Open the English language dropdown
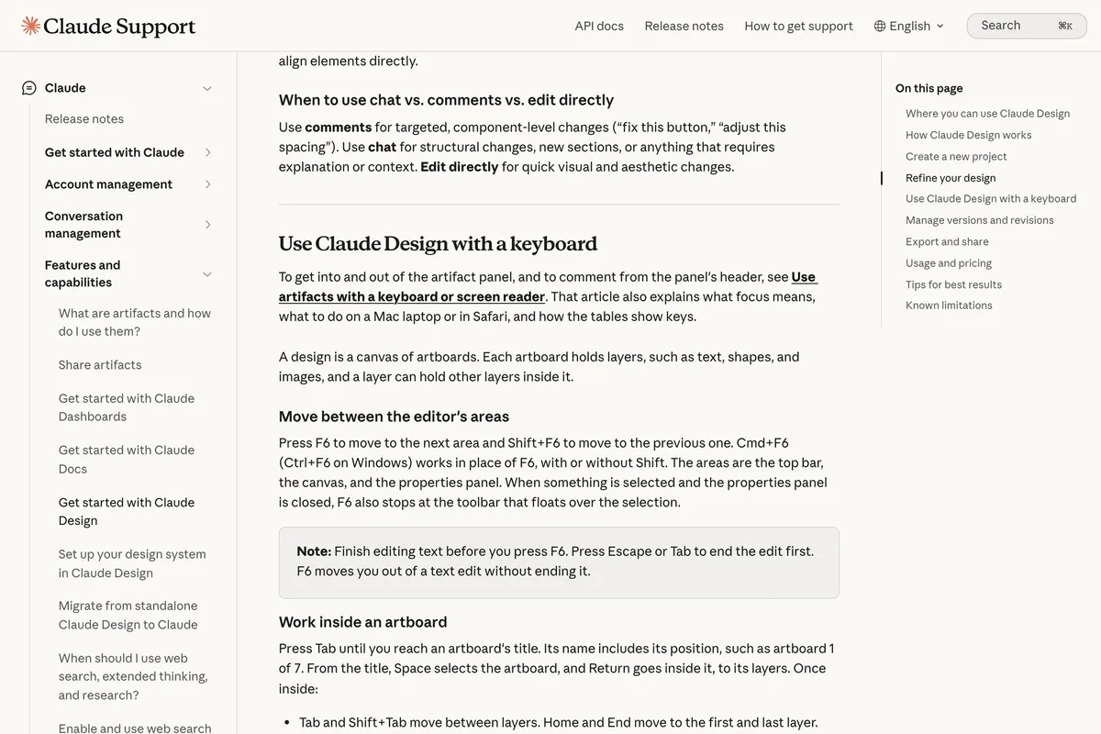The width and height of the screenshot is (1101, 734). (x=908, y=26)
